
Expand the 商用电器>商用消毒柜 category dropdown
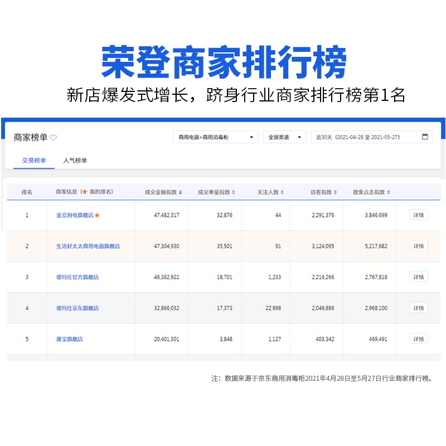tap(216, 137)
